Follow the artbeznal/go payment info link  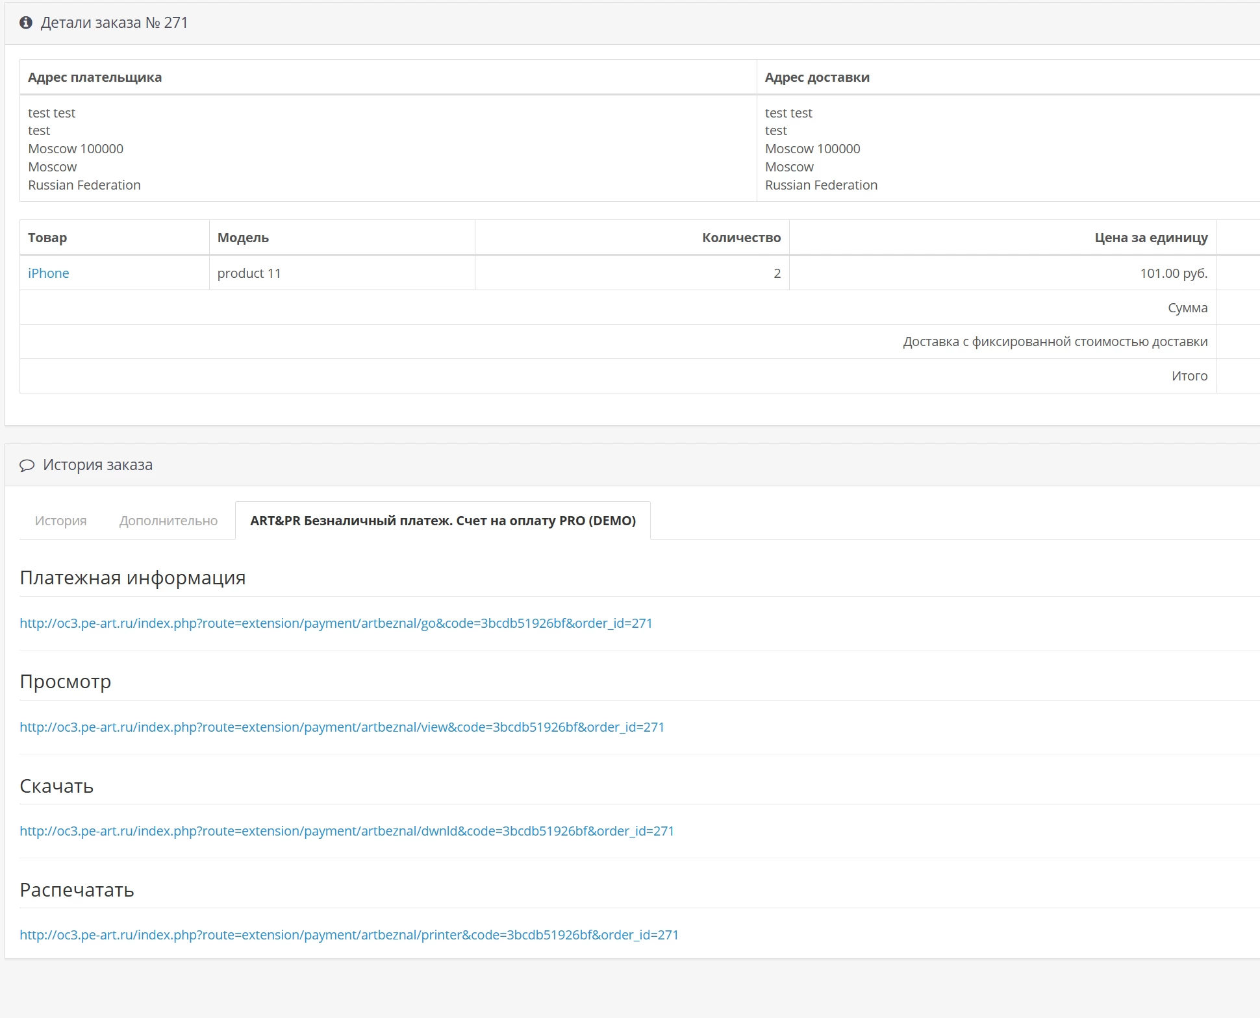coord(336,623)
